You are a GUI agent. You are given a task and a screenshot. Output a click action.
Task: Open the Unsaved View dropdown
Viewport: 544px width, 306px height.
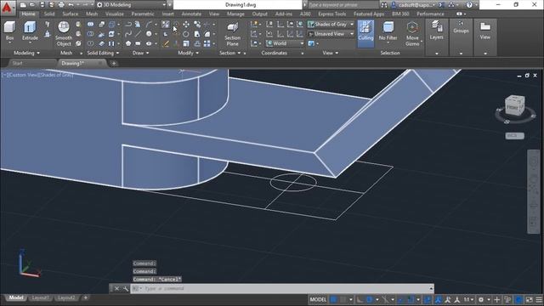[331, 34]
